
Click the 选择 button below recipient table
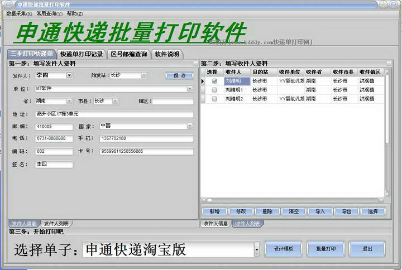click(373, 211)
